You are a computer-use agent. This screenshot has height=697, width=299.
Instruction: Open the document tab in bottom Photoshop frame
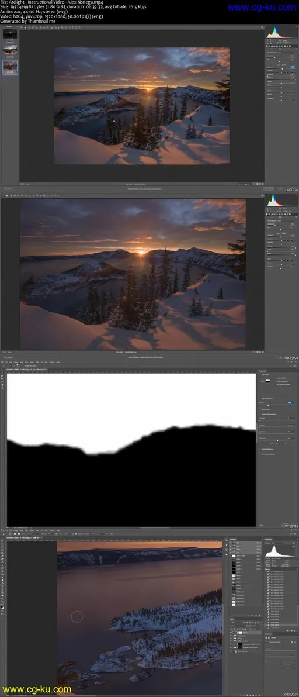click(x=23, y=537)
